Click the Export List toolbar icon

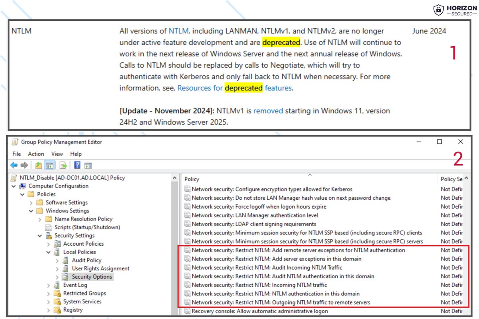pos(63,165)
